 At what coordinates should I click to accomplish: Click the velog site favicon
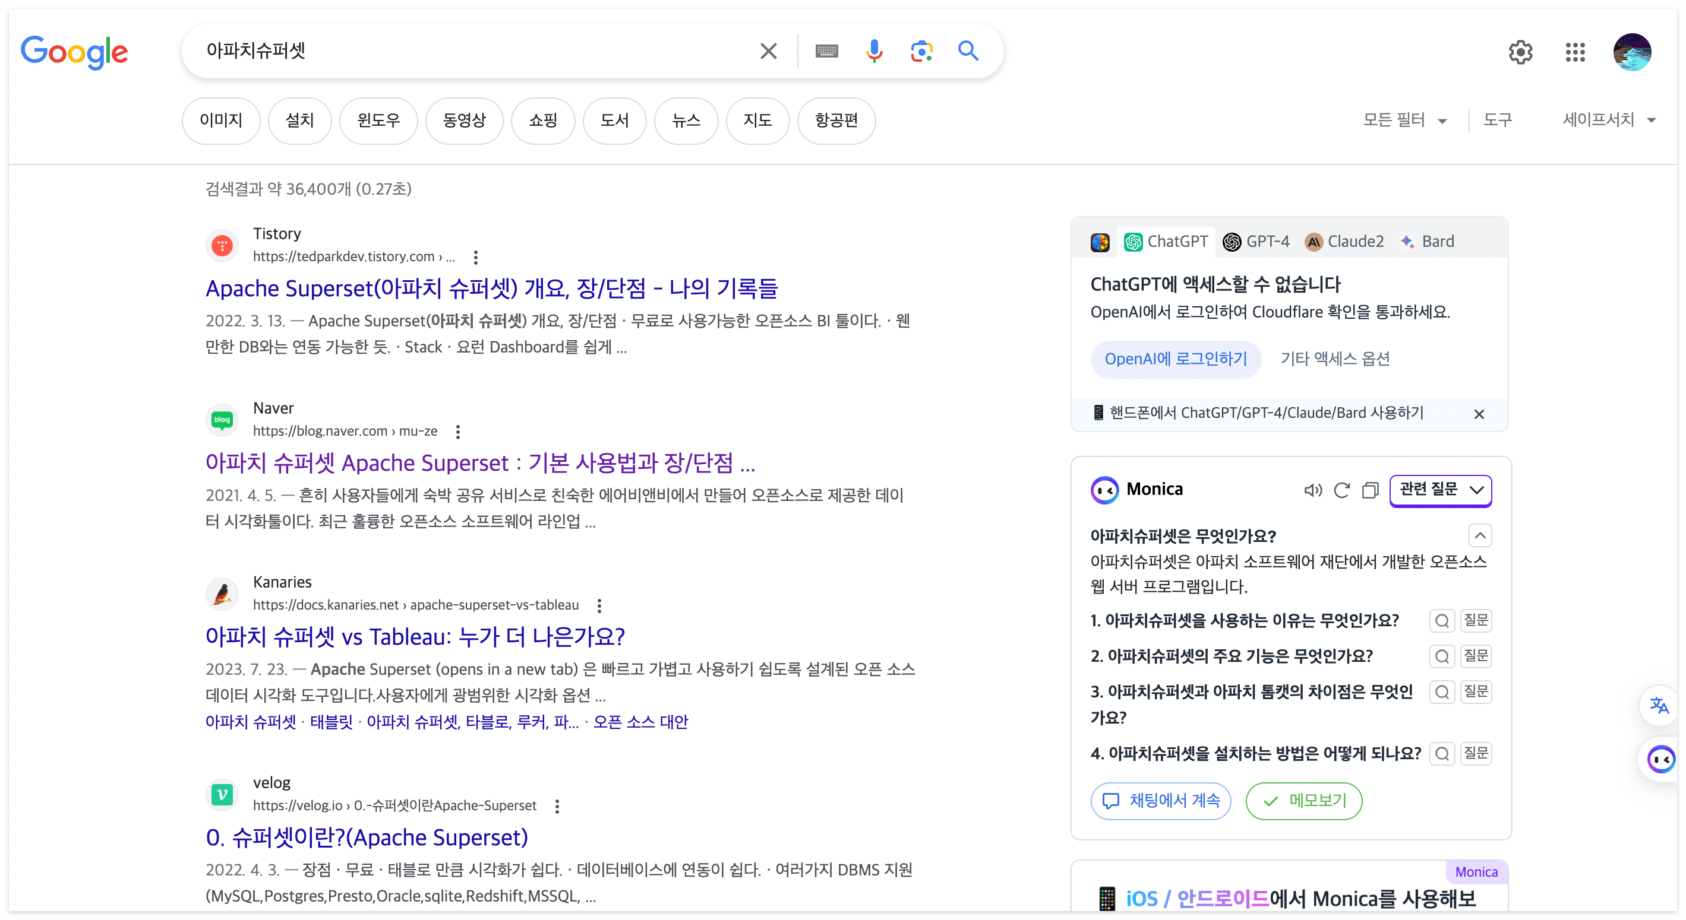[x=222, y=794]
